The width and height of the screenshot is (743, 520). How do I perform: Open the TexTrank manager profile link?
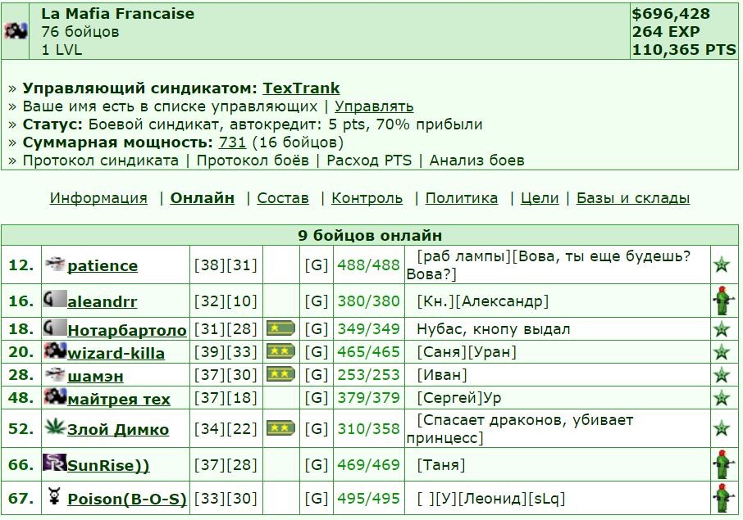click(x=301, y=88)
